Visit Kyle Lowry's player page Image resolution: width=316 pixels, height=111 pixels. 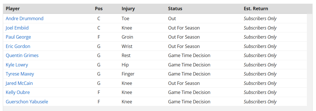[x=17, y=65]
